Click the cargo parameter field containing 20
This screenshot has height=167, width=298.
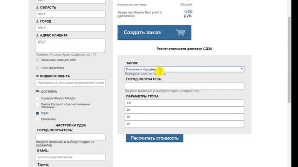point(184,110)
